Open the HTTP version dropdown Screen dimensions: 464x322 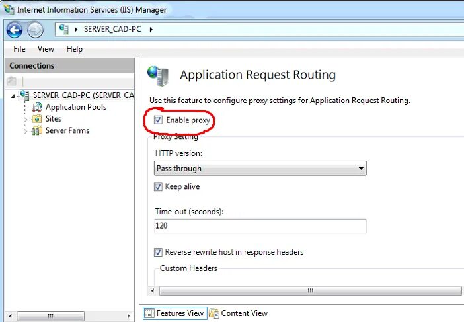tap(260, 169)
